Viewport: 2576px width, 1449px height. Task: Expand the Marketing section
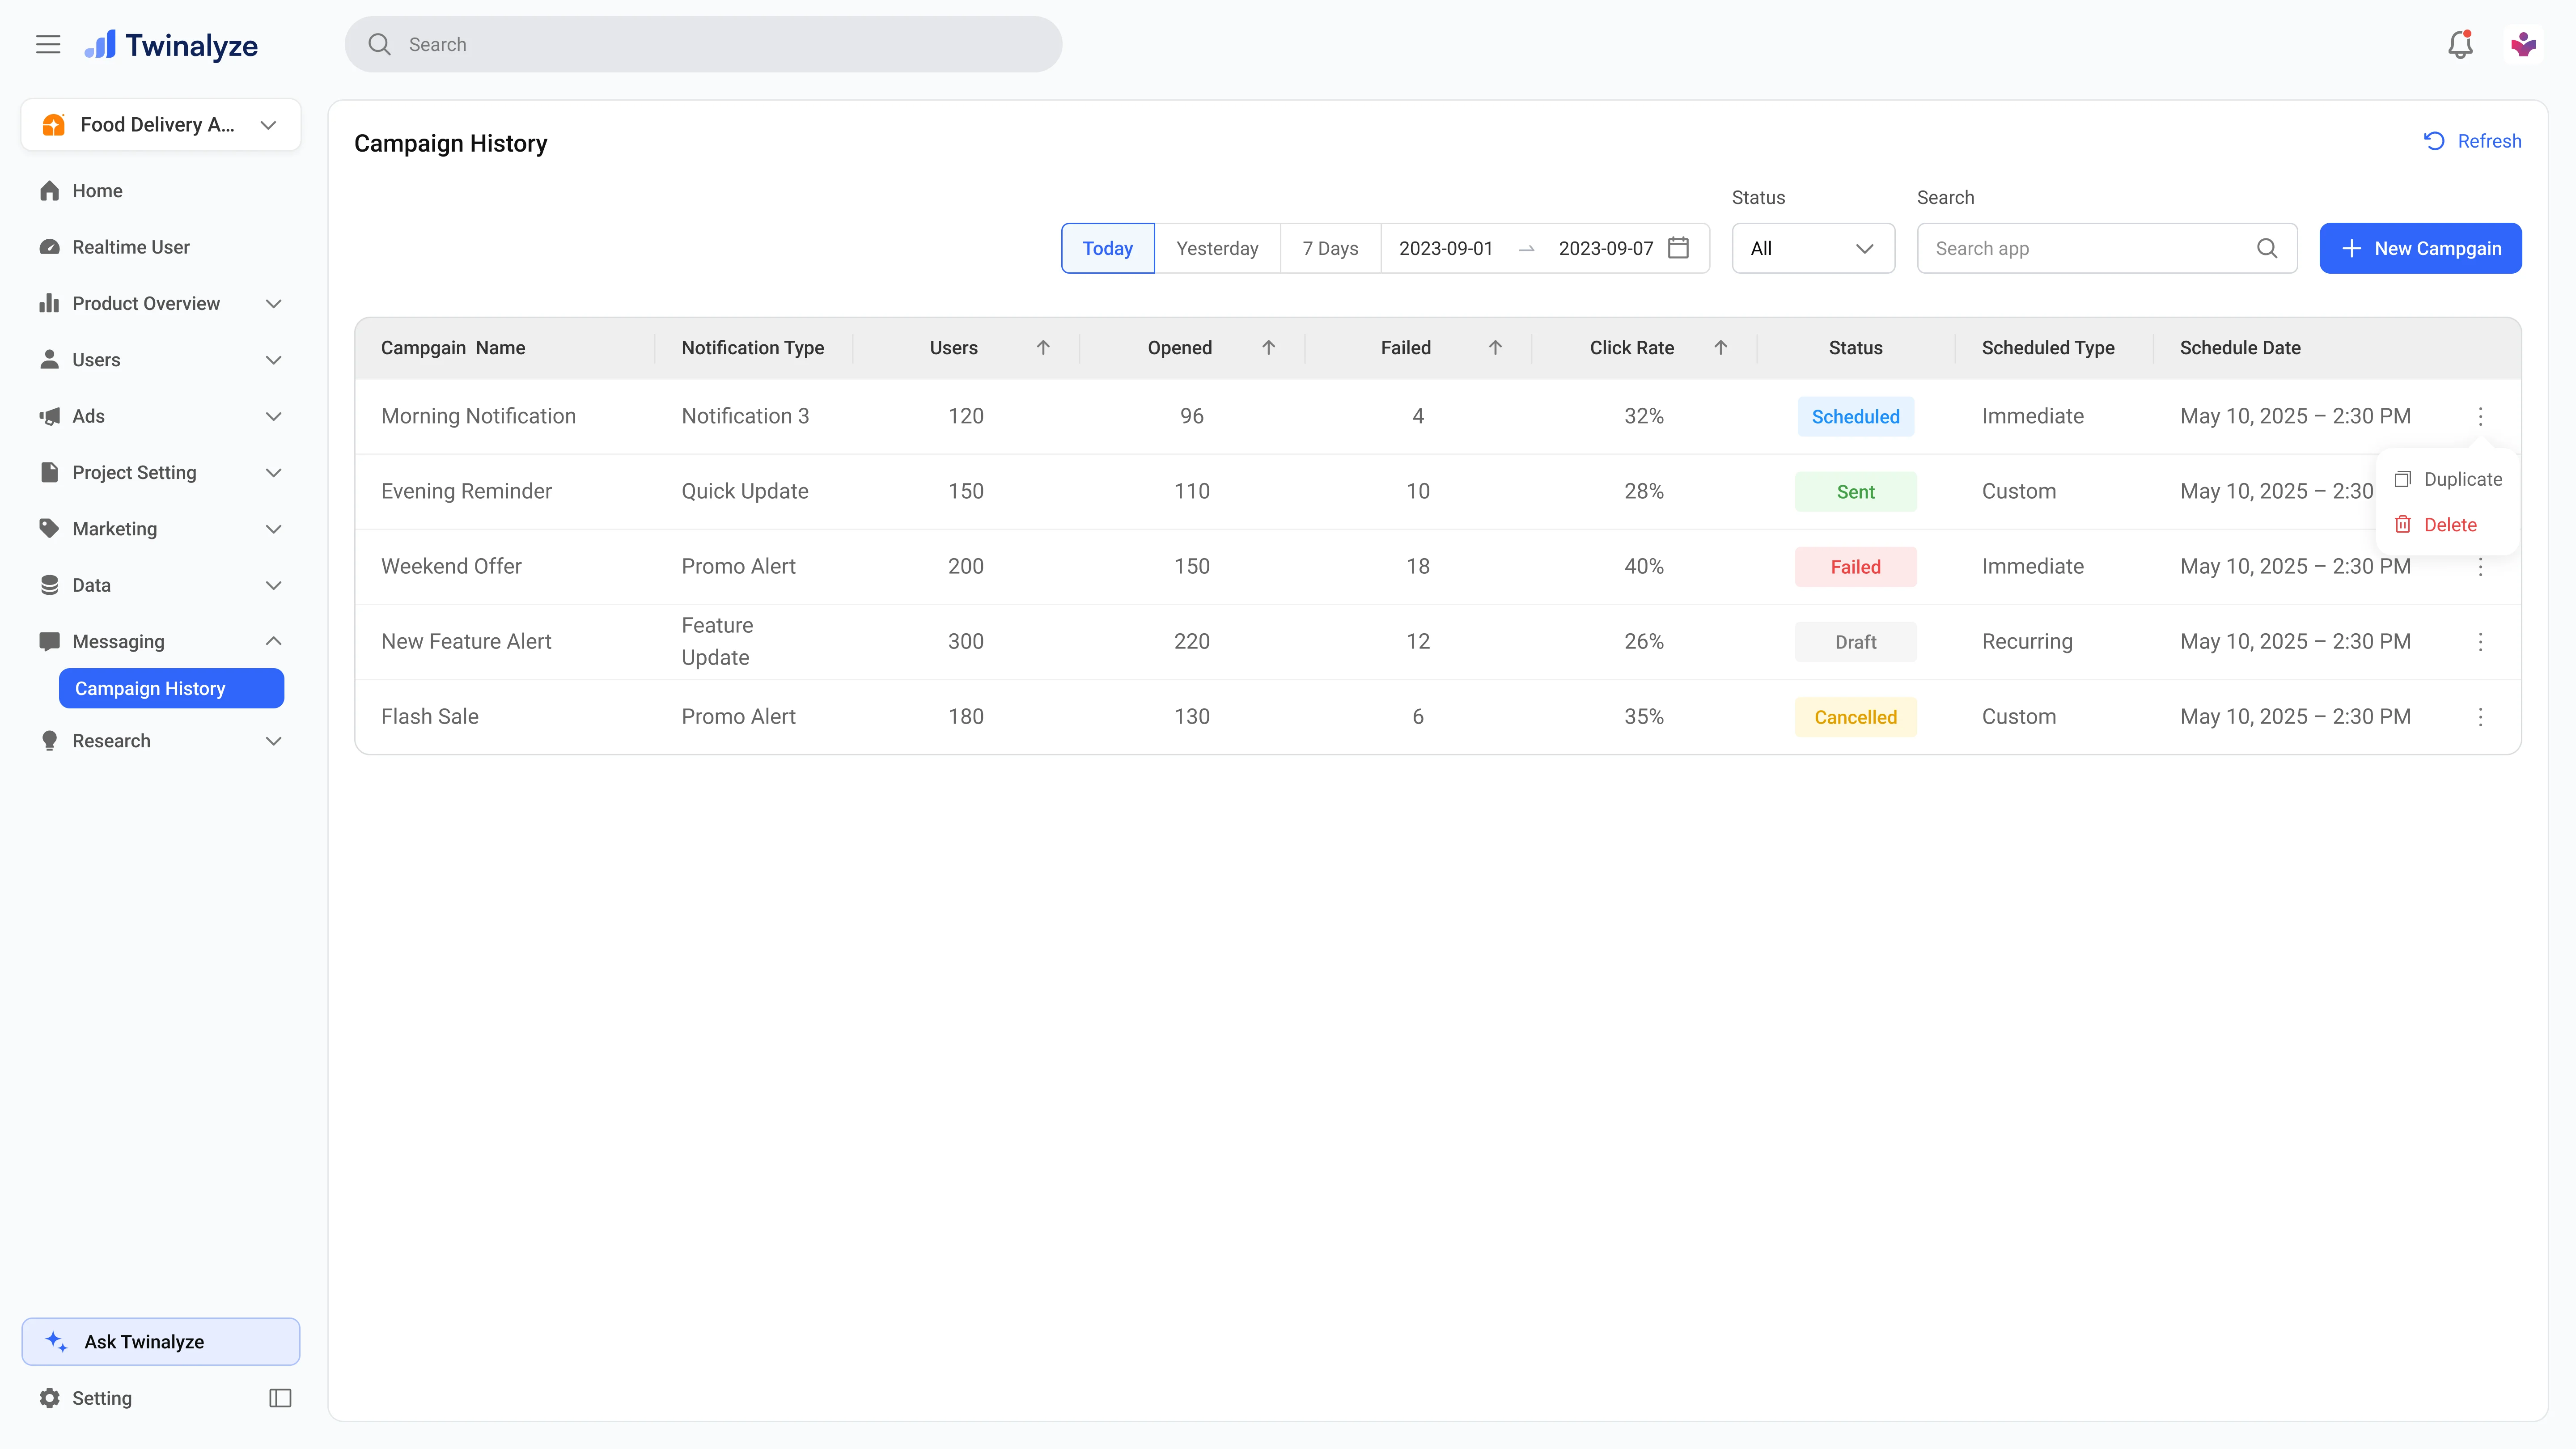click(x=161, y=529)
